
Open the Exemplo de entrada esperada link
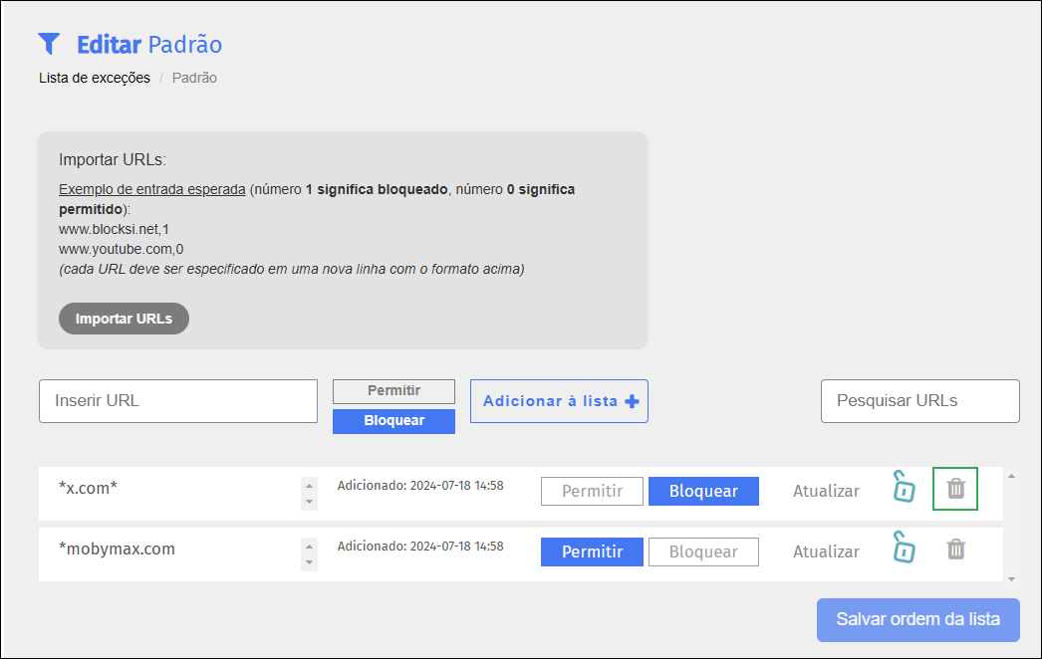(x=152, y=189)
